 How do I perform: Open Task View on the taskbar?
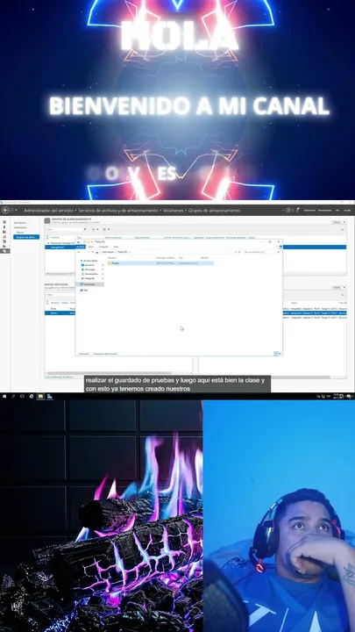22,397
